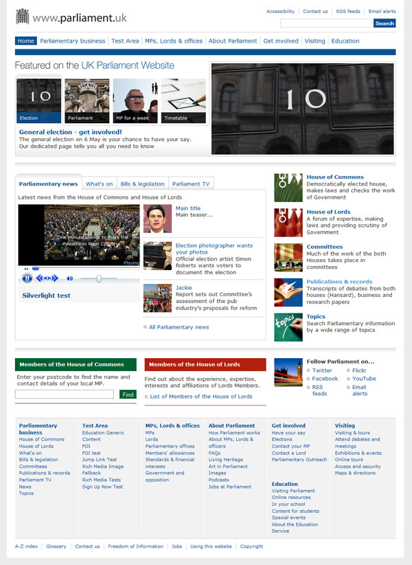Click the Find postcode button
The image size is (412, 565).
tap(128, 395)
